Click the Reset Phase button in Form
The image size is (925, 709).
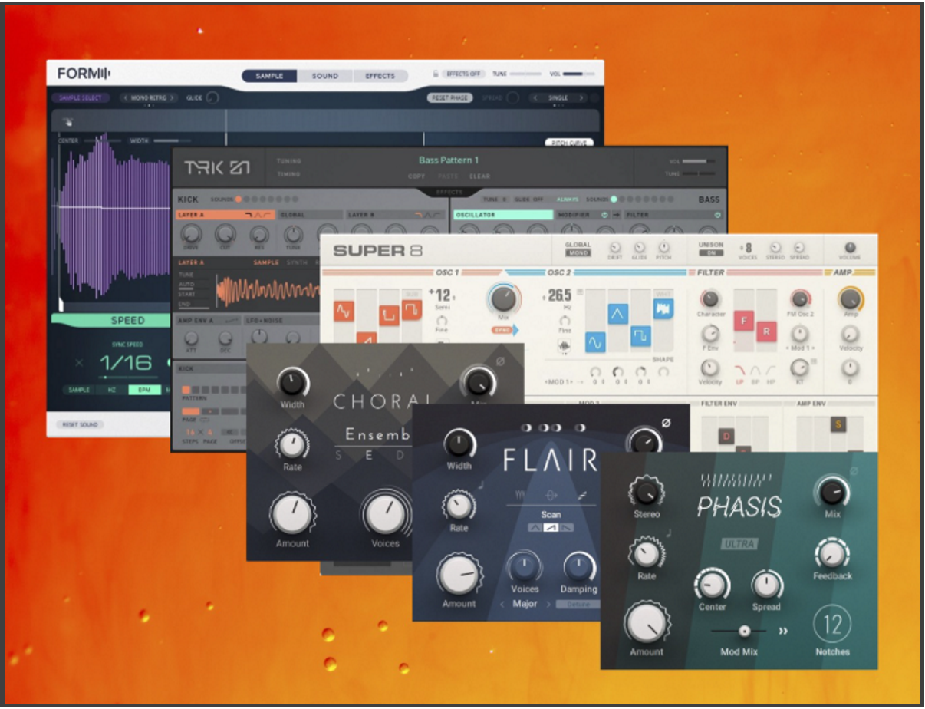[x=450, y=98]
